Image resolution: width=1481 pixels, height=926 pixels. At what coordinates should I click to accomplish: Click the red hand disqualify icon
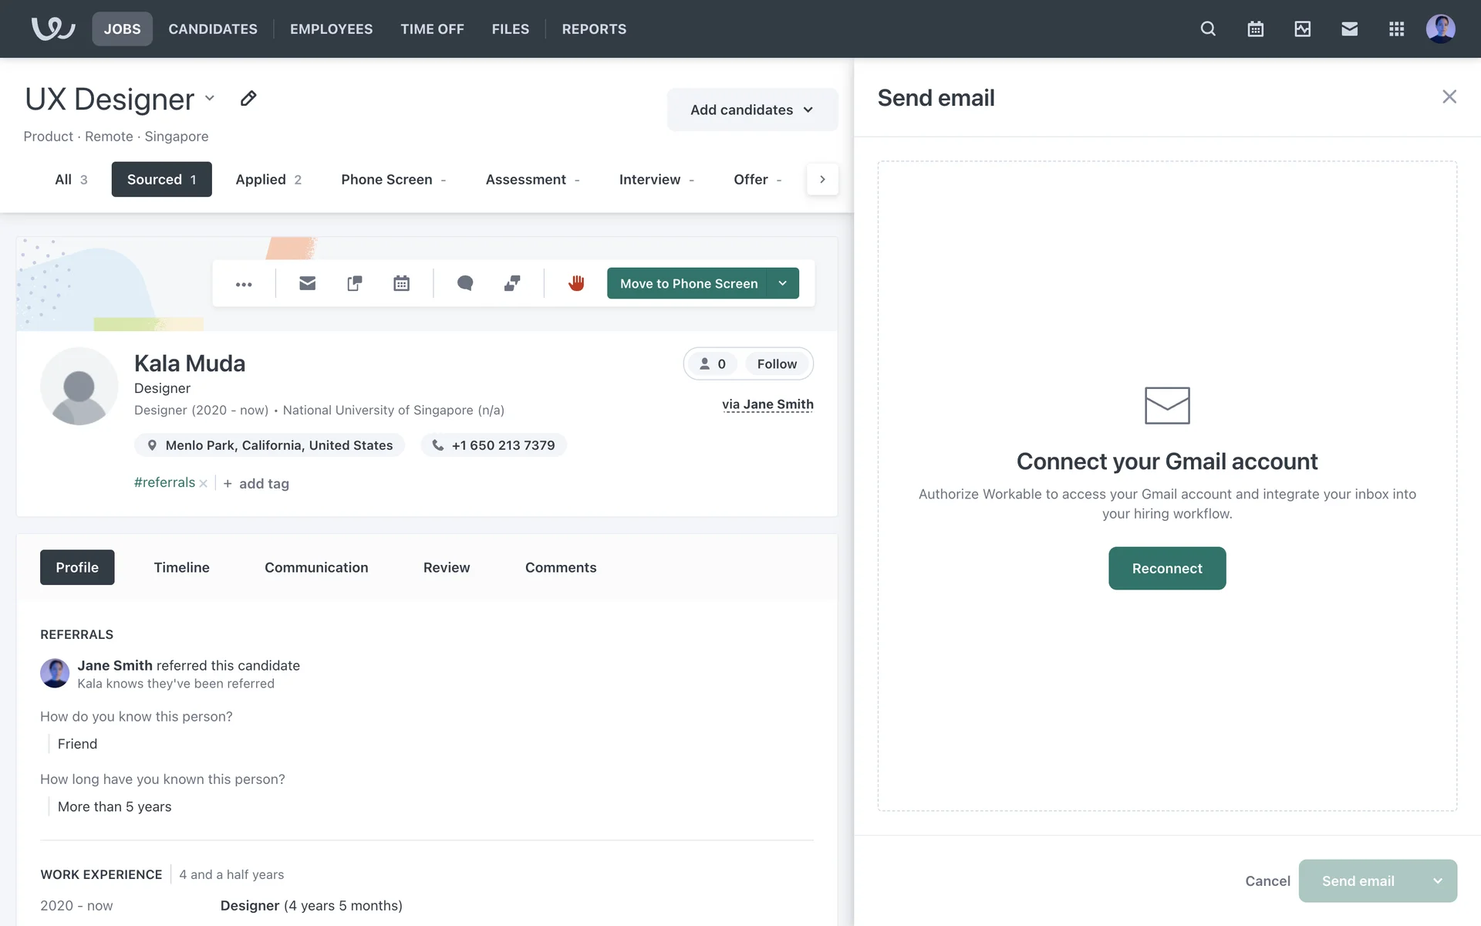coord(575,283)
